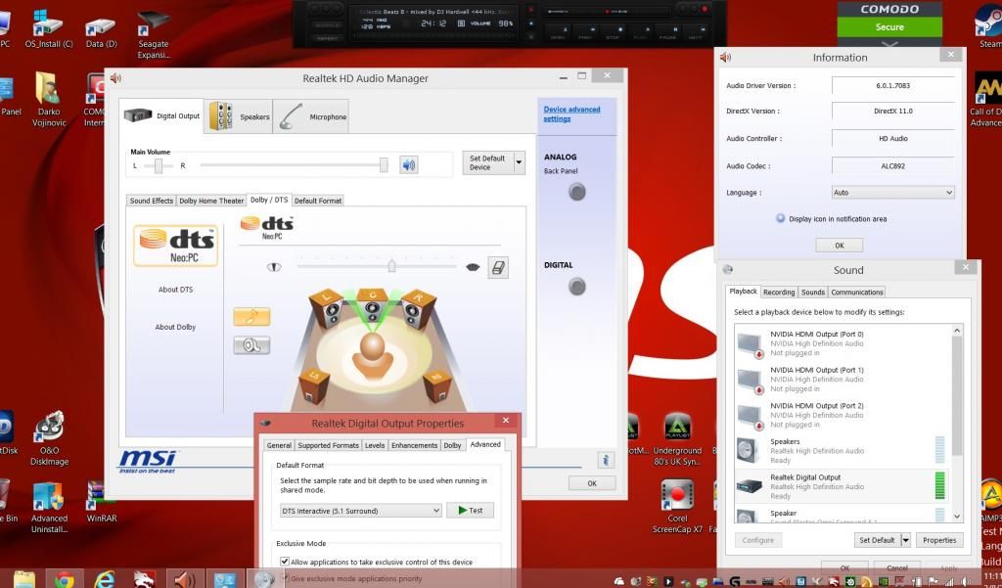
Task: Click the DTS Neo:PC logo button
Action: click(175, 246)
